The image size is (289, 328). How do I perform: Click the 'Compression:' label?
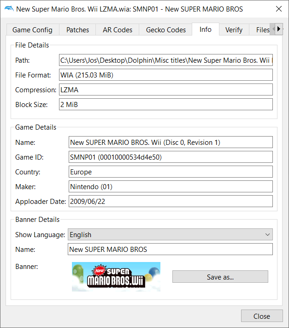36,90
